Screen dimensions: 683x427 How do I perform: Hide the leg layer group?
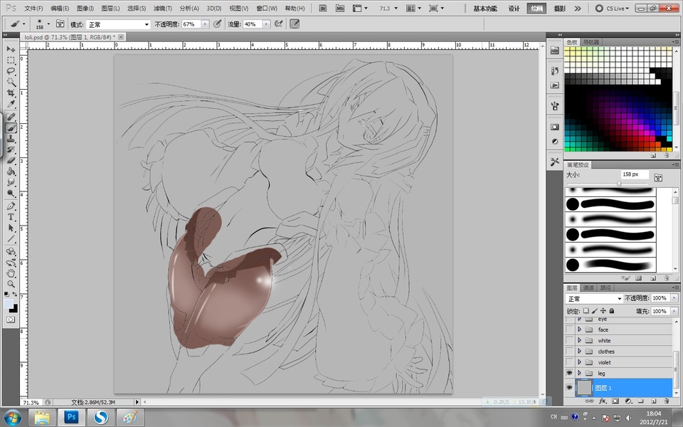(568, 373)
